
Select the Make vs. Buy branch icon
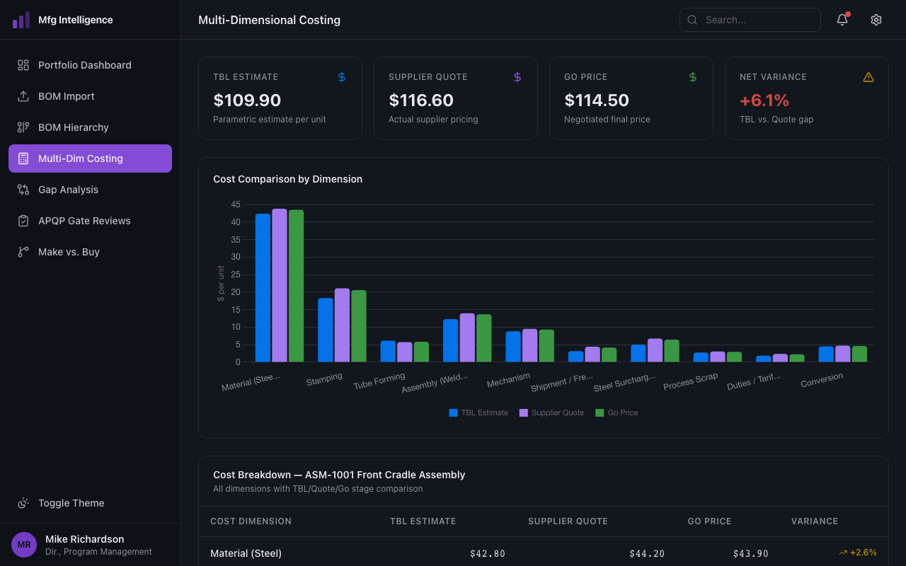(x=23, y=251)
